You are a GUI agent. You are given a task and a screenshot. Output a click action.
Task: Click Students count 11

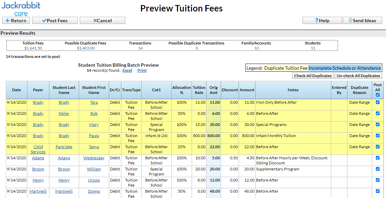click(313, 48)
